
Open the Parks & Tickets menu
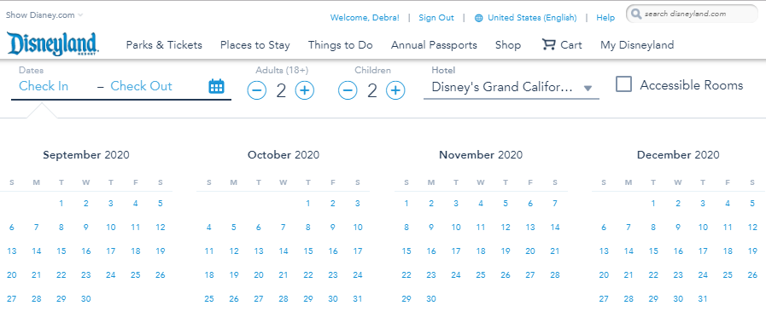click(x=164, y=45)
